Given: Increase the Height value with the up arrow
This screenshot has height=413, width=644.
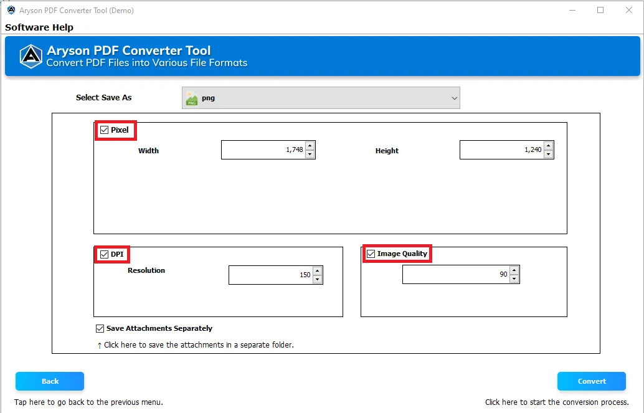Looking at the screenshot, I should point(548,146).
